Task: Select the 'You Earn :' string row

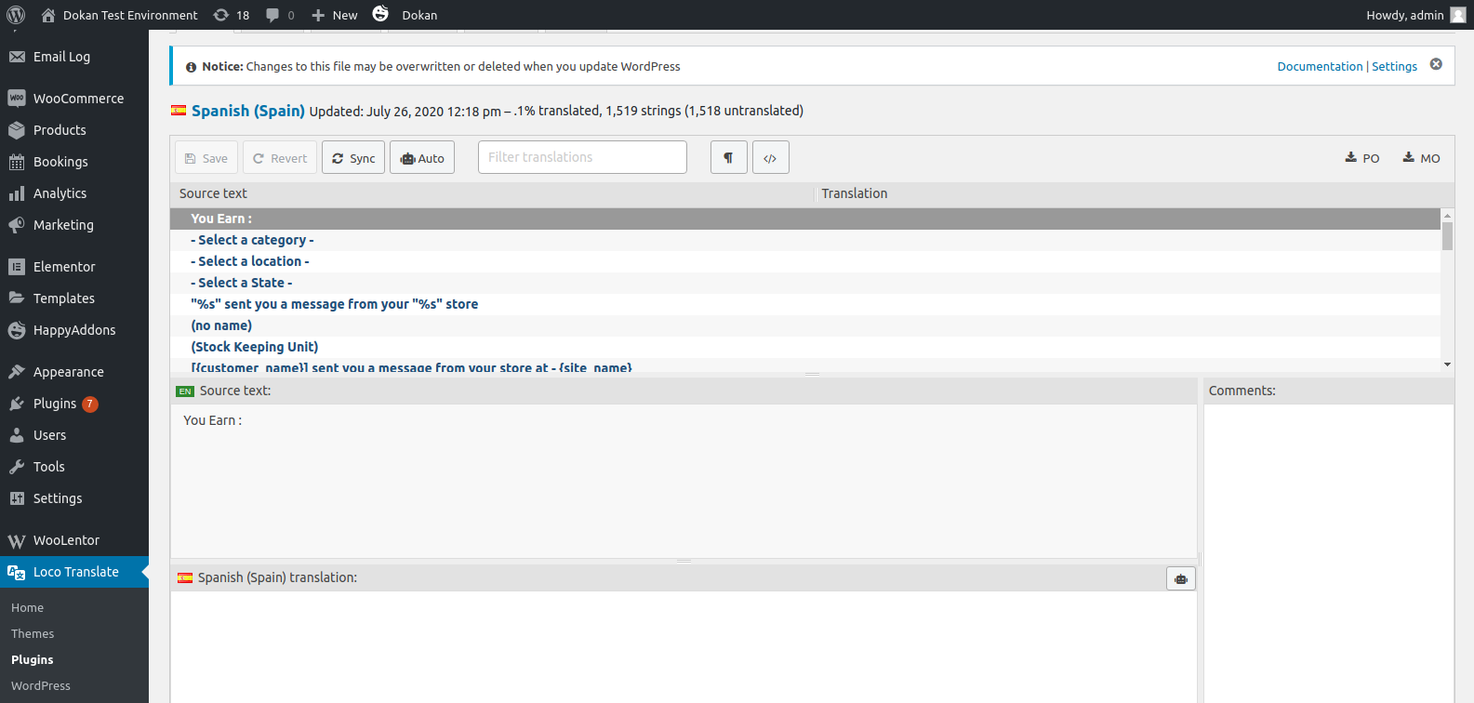Action: (805, 219)
